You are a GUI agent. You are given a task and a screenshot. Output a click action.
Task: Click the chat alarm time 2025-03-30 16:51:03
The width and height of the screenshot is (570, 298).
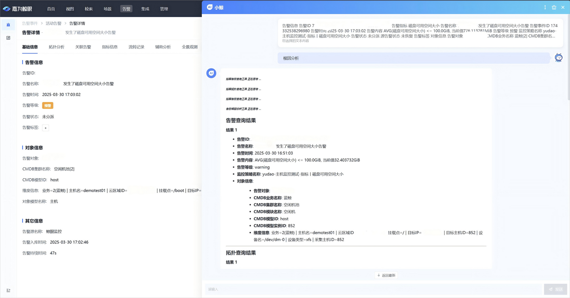tap(274, 153)
